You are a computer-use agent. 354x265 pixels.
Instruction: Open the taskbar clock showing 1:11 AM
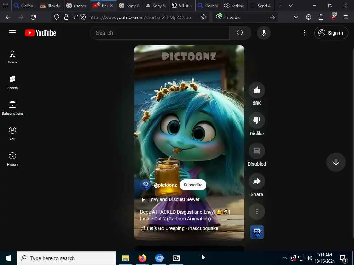(x=325, y=258)
